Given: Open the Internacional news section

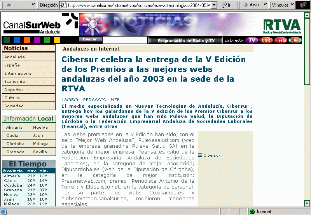Looking at the screenshot, I should 28,73.
